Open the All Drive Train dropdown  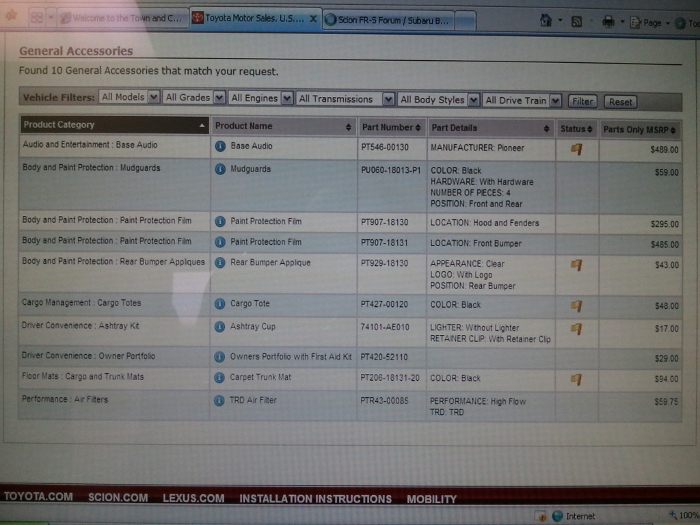(522, 100)
